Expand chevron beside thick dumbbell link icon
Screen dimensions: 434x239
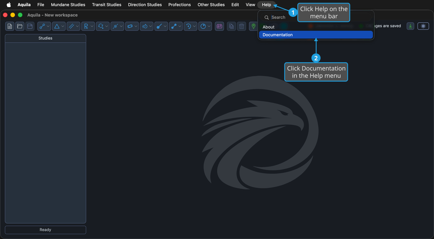point(180,26)
